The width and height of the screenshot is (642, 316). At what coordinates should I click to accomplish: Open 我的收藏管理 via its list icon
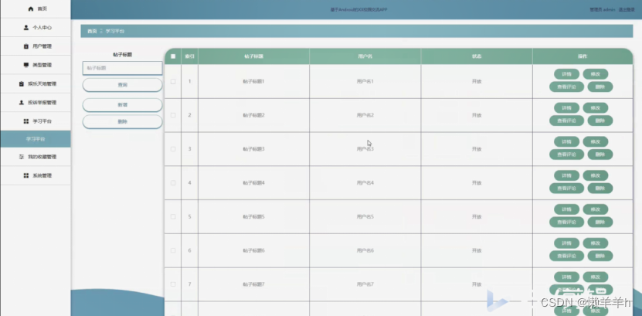pos(22,157)
